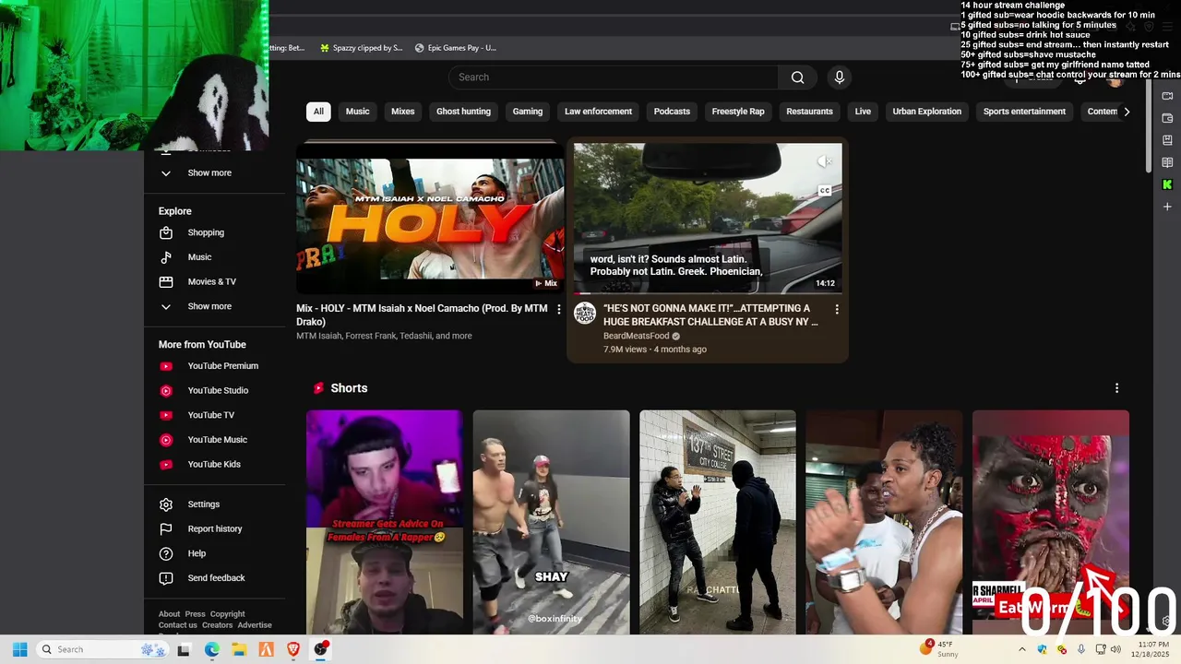Select the Music filter chip
The image size is (1181, 664).
click(357, 112)
